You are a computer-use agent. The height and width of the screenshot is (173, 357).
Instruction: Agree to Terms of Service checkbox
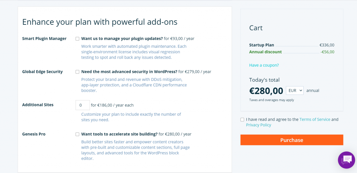tap(242, 120)
